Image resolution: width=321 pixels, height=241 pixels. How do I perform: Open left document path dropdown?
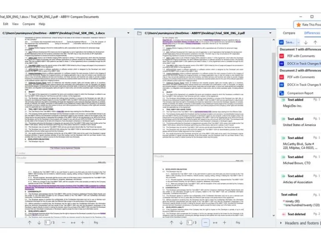(128, 33)
